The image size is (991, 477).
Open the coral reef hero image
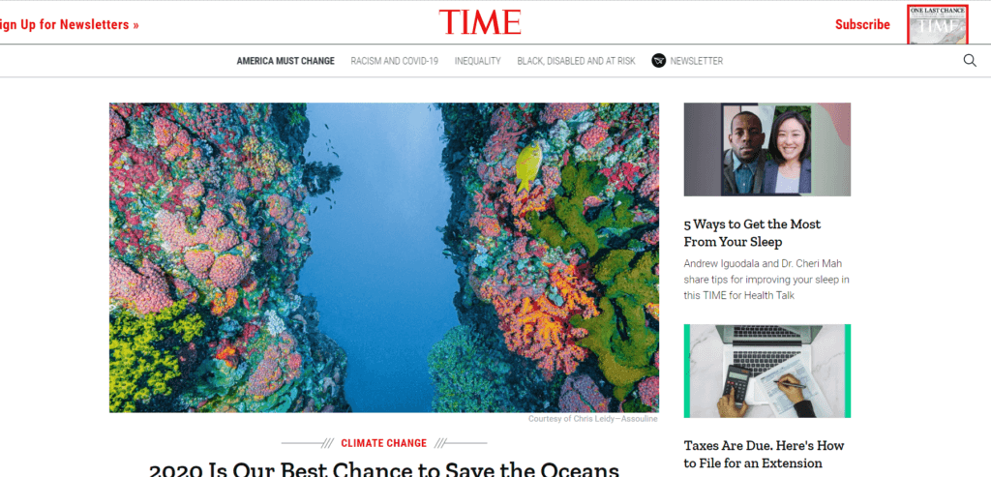tap(383, 257)
